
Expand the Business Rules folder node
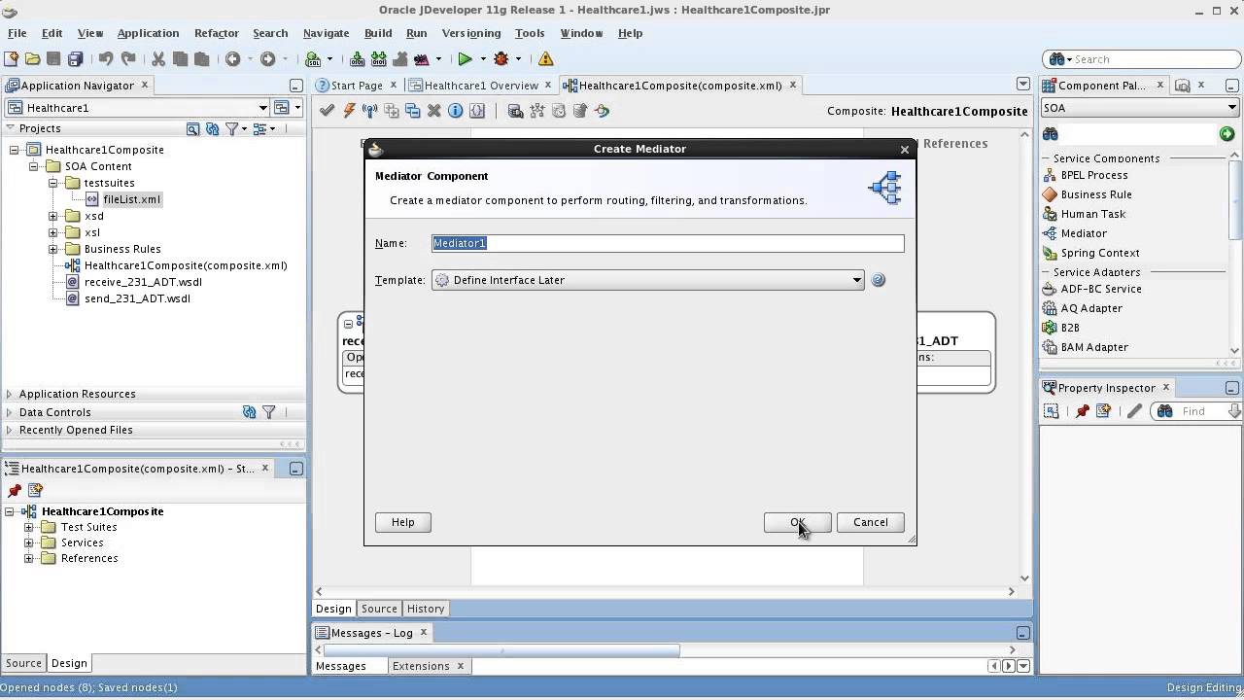tap(53, 249)
